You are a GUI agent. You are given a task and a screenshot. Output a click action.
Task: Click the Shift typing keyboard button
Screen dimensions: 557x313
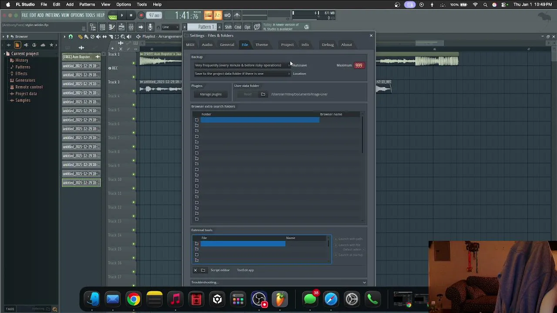(228, 27)
